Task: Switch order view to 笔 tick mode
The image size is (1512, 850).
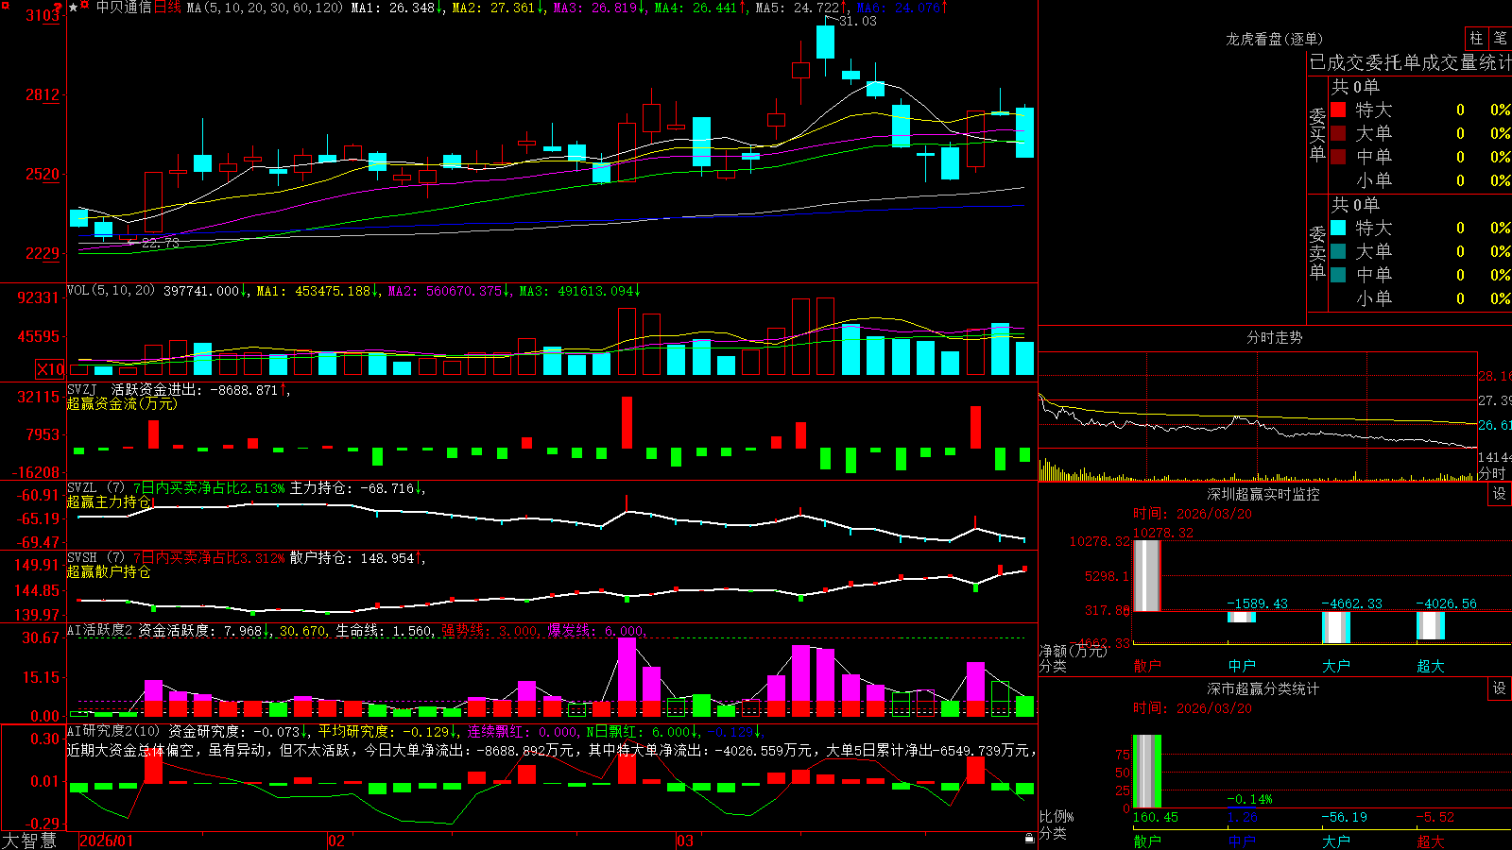Action: click(1500, 38)
